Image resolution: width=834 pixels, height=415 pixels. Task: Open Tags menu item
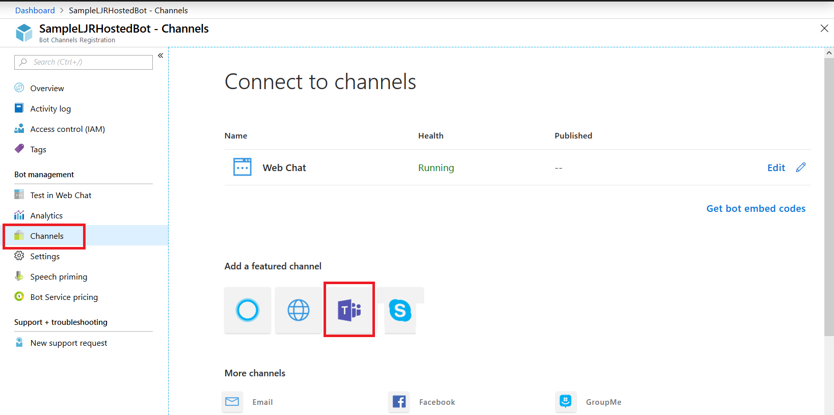click(38, 149)
